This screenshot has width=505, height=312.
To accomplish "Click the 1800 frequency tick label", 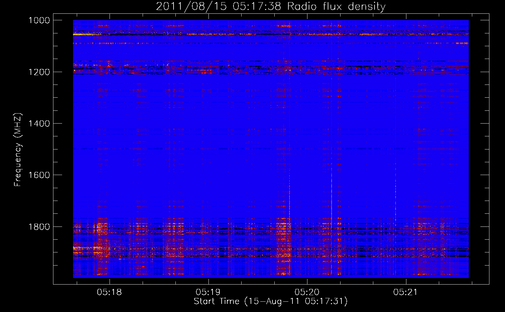I will [39, 227].
